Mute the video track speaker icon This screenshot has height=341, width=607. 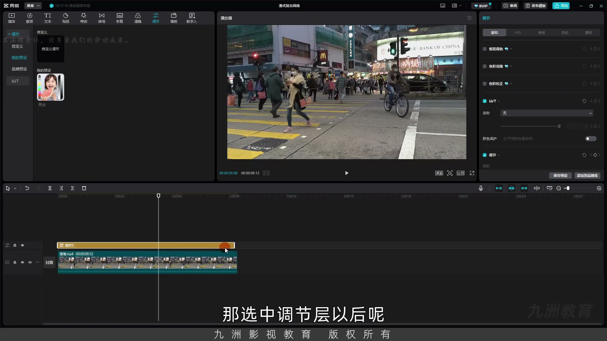click(30, 262)
